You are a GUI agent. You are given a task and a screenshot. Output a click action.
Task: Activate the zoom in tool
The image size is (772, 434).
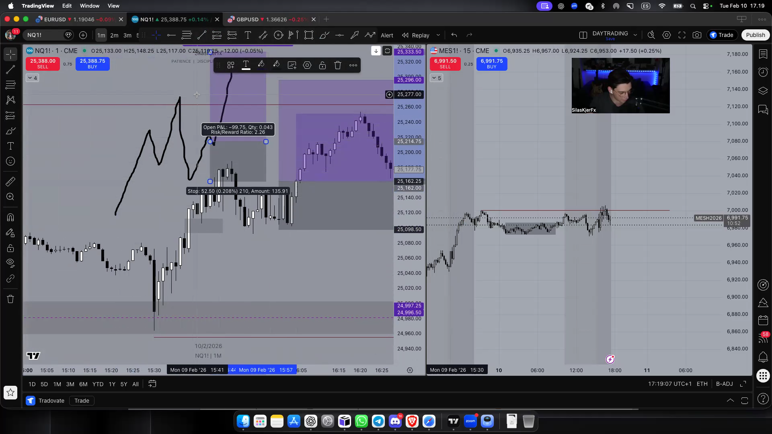10,197
